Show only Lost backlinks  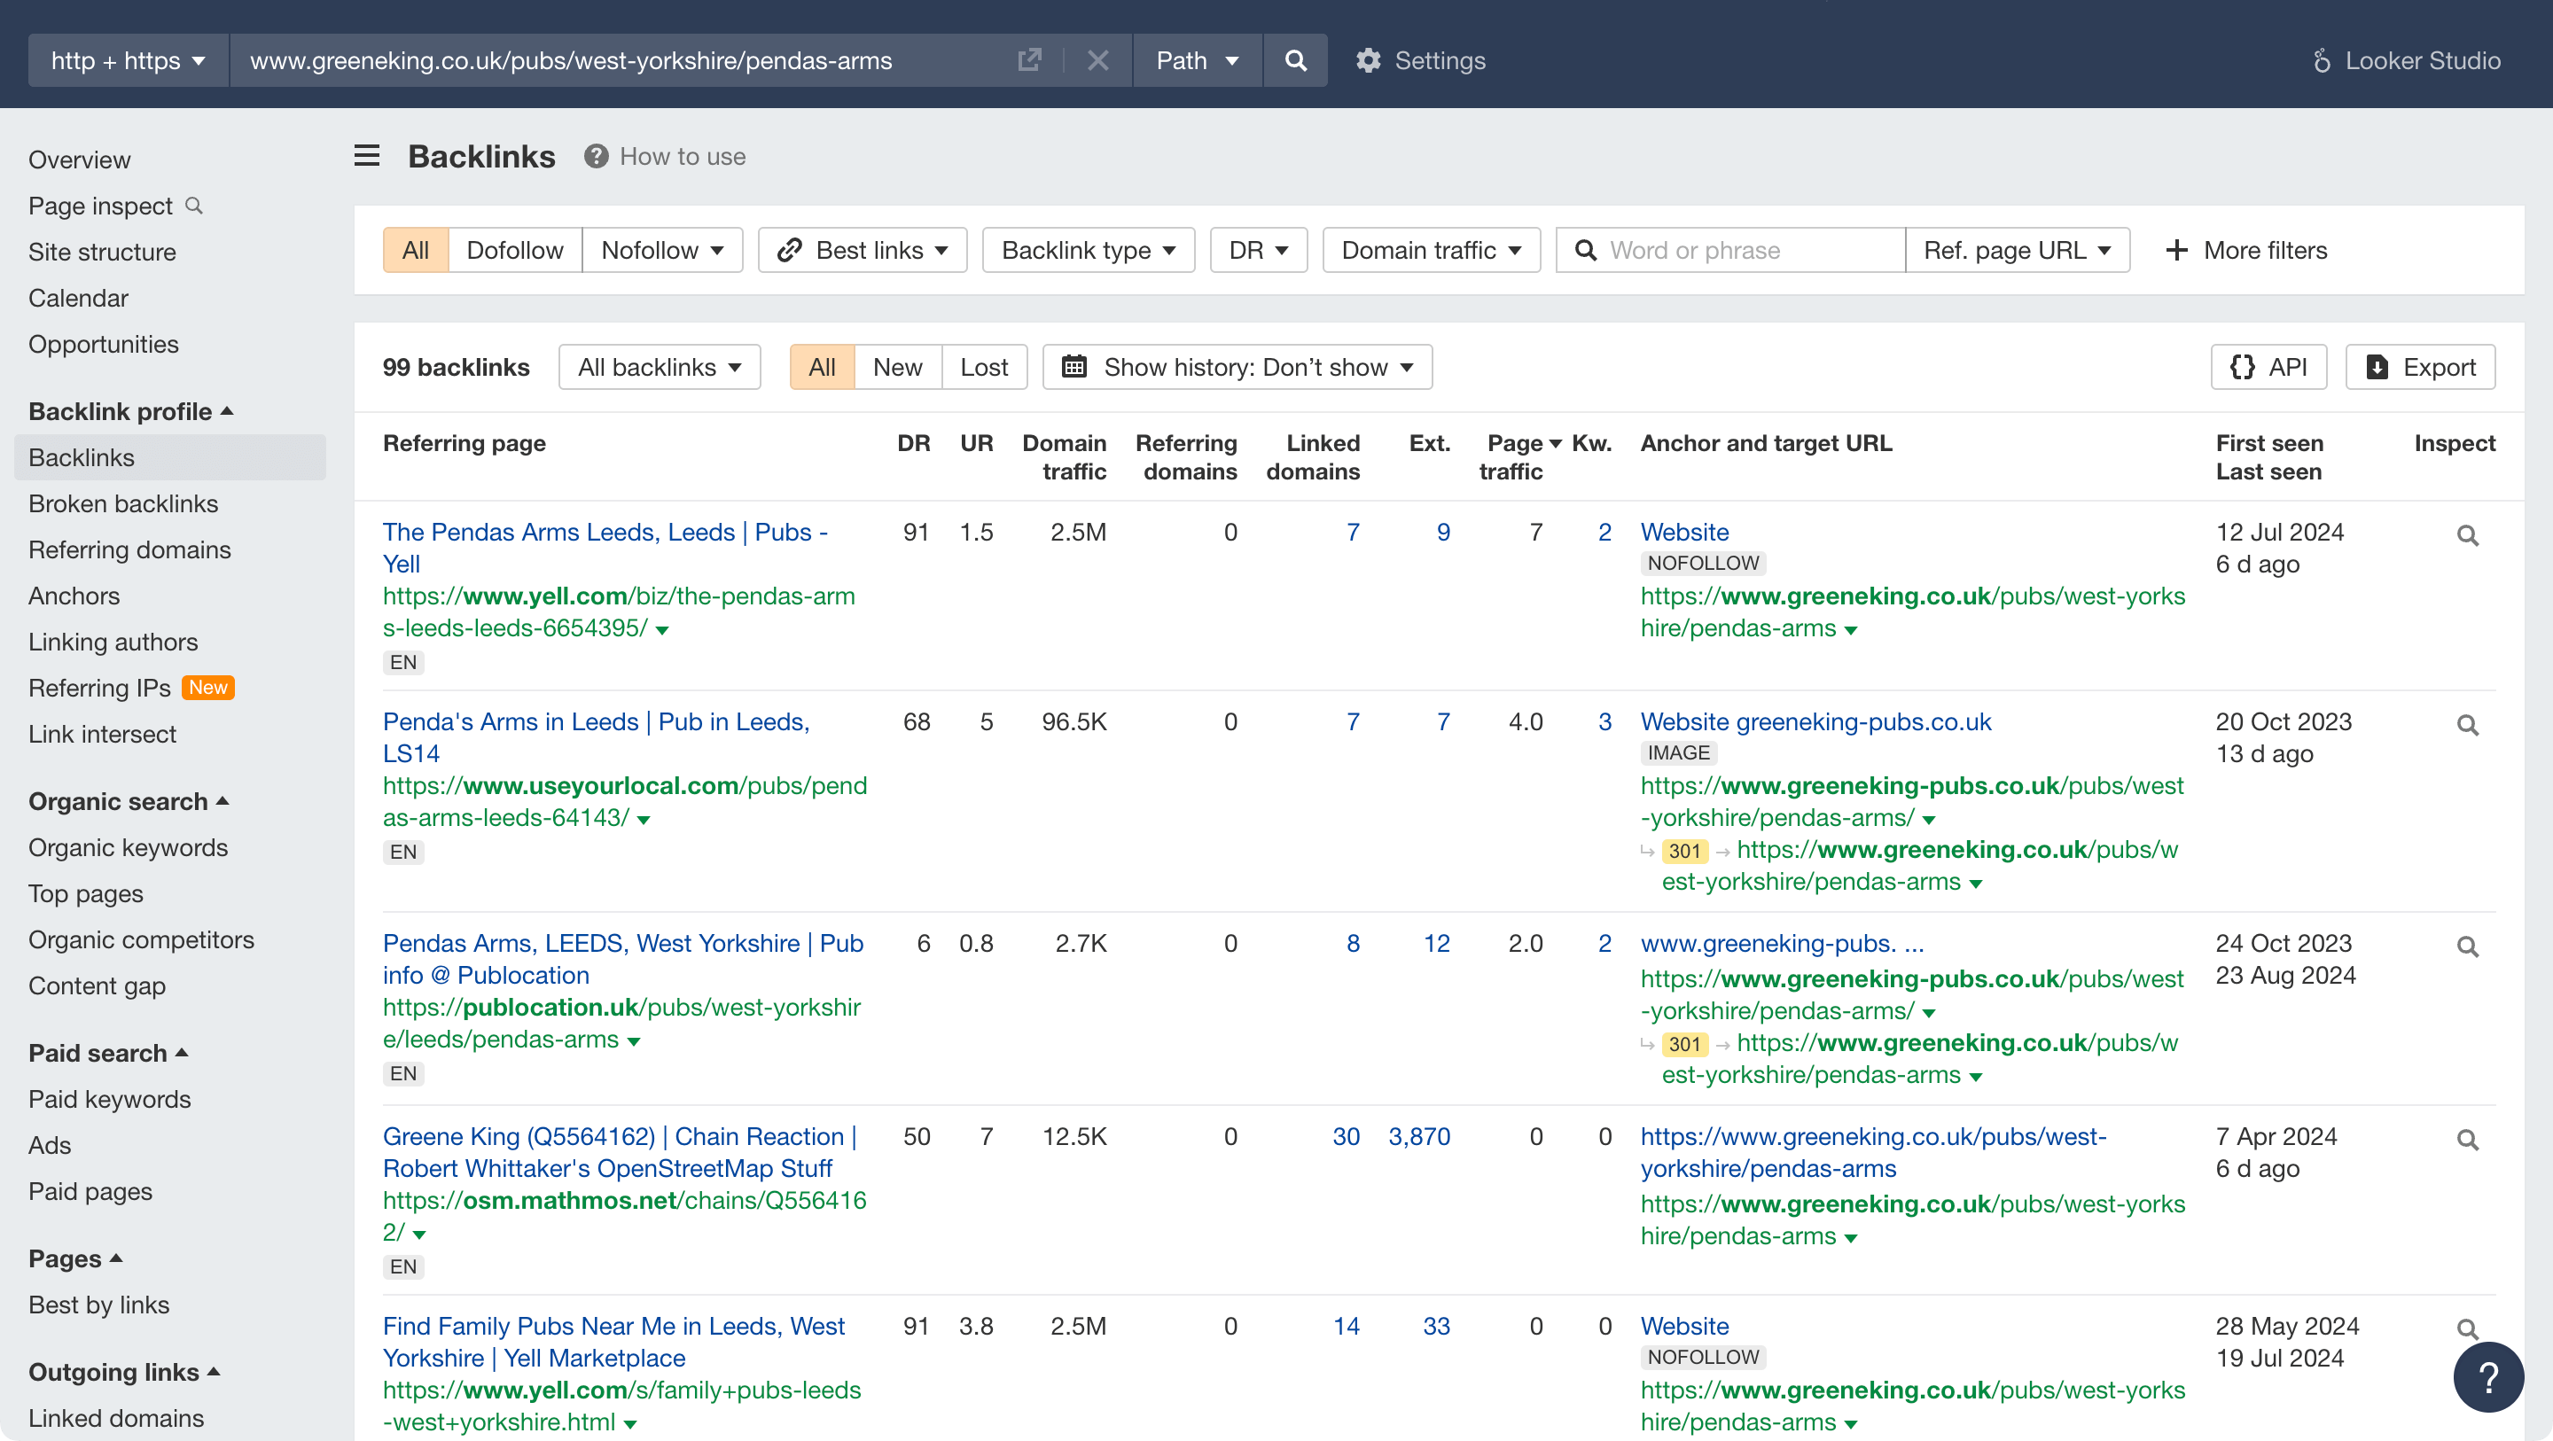[x=983, y=367]
